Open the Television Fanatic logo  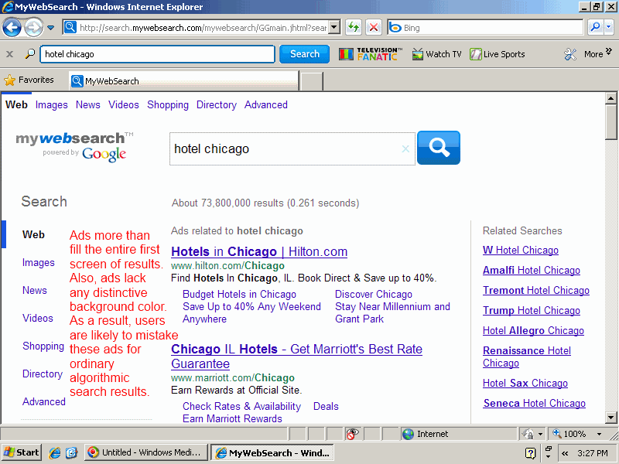point(371,54)
